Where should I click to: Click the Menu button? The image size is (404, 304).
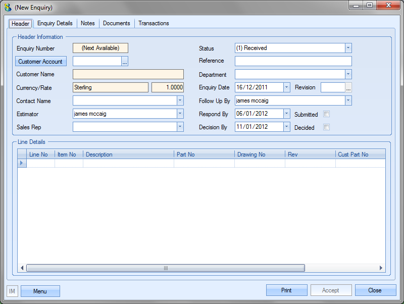[40, 291]
